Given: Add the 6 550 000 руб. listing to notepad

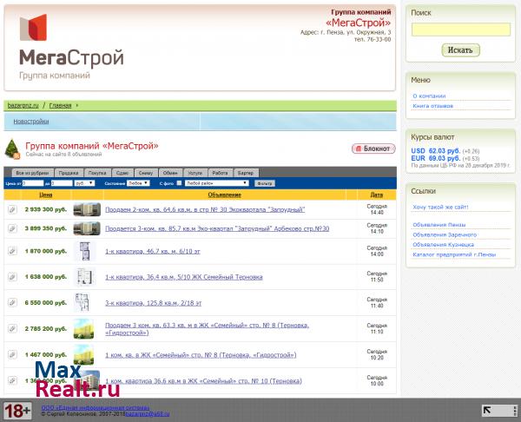Looking at the screenshot, I should point(12,302).
